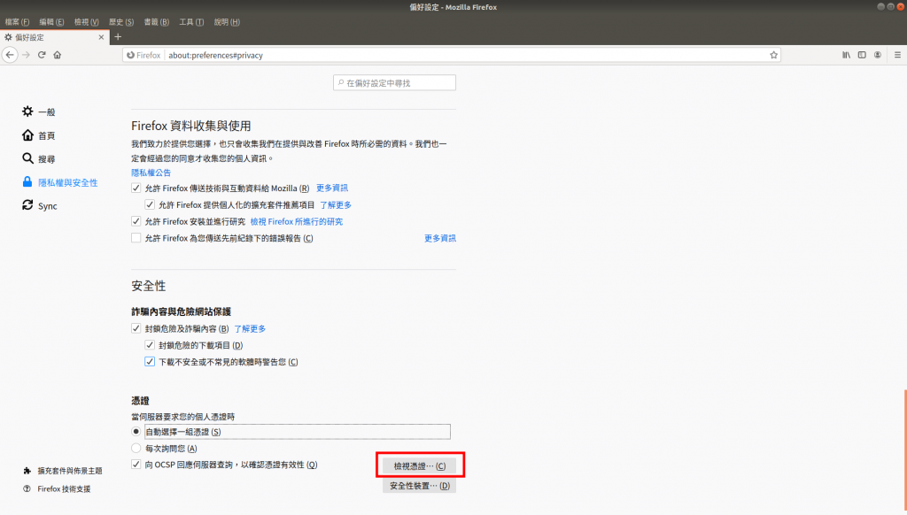Click the 安全性裝置 button
This screenshot has width=907, height=515.
[419, 486]
